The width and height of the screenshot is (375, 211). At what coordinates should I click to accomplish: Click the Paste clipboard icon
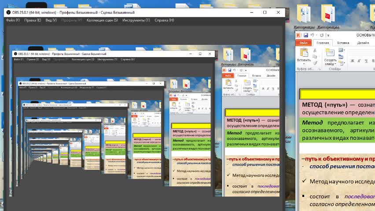coord(304,53)
